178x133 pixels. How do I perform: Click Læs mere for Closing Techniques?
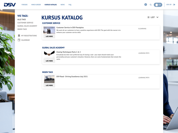(49, 61)
